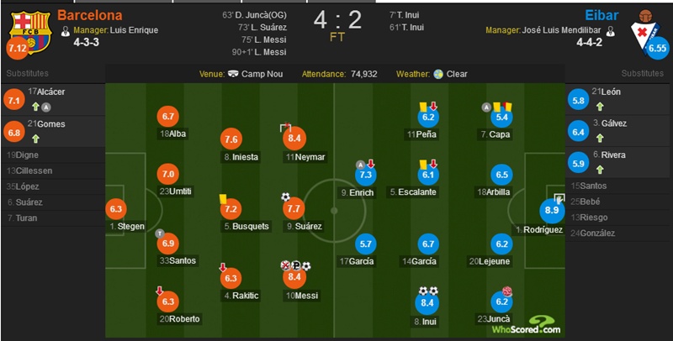Select Messi's 8.4 rating circle
The width and height of the screenshot is (673, 341).
tap(294, 277)
